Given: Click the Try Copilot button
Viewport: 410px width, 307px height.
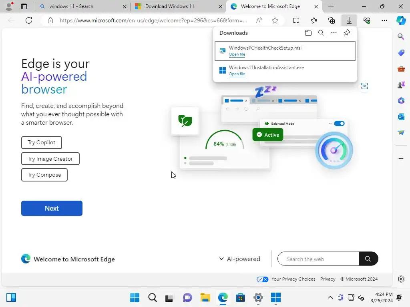Looking at the screenshot, I should [42, 143].
